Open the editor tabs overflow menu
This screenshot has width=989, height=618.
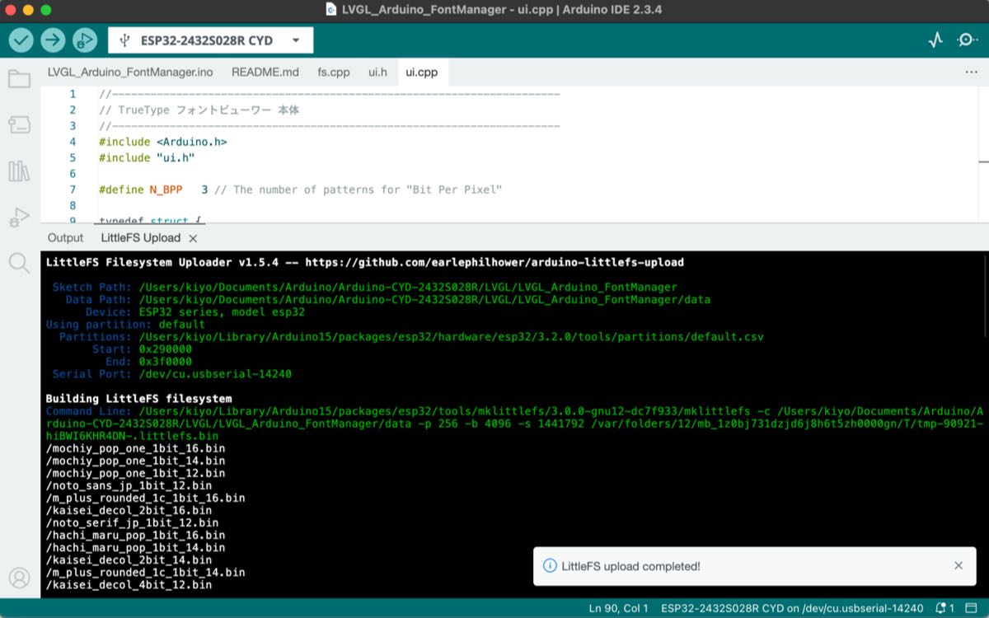click(x=971, y=73)
